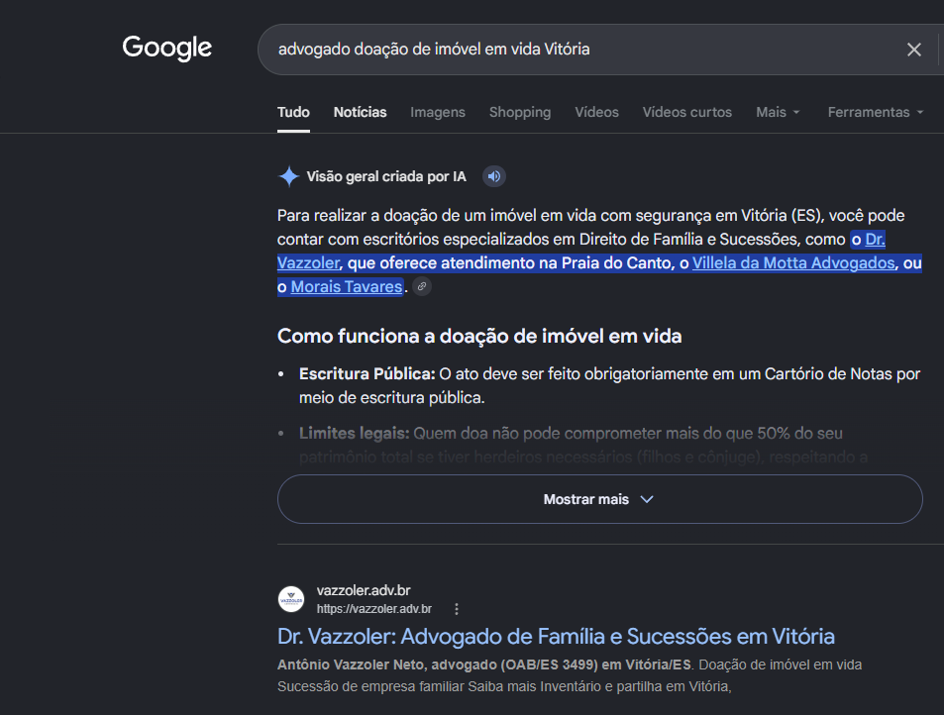Expand the overview with Mostrar mais
Viewport: 944px width, 715px height.
coord(599,499)
